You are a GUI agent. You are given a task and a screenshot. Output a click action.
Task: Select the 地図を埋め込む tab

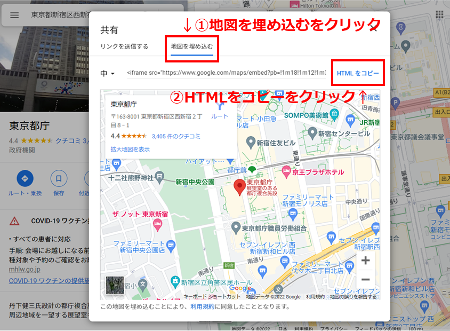tap(191, 46)
